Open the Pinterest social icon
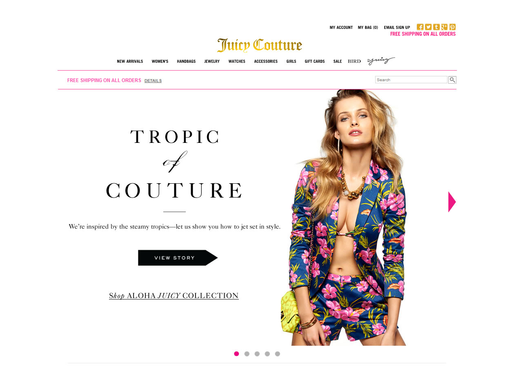Image resolution: width=514 pixels, height=369 pixels. (x=452, y=27)
